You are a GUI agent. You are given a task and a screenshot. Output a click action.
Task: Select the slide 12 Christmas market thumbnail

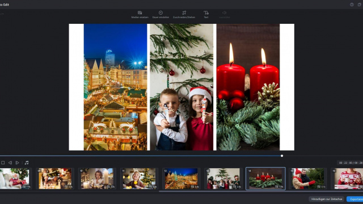point(181,178)
